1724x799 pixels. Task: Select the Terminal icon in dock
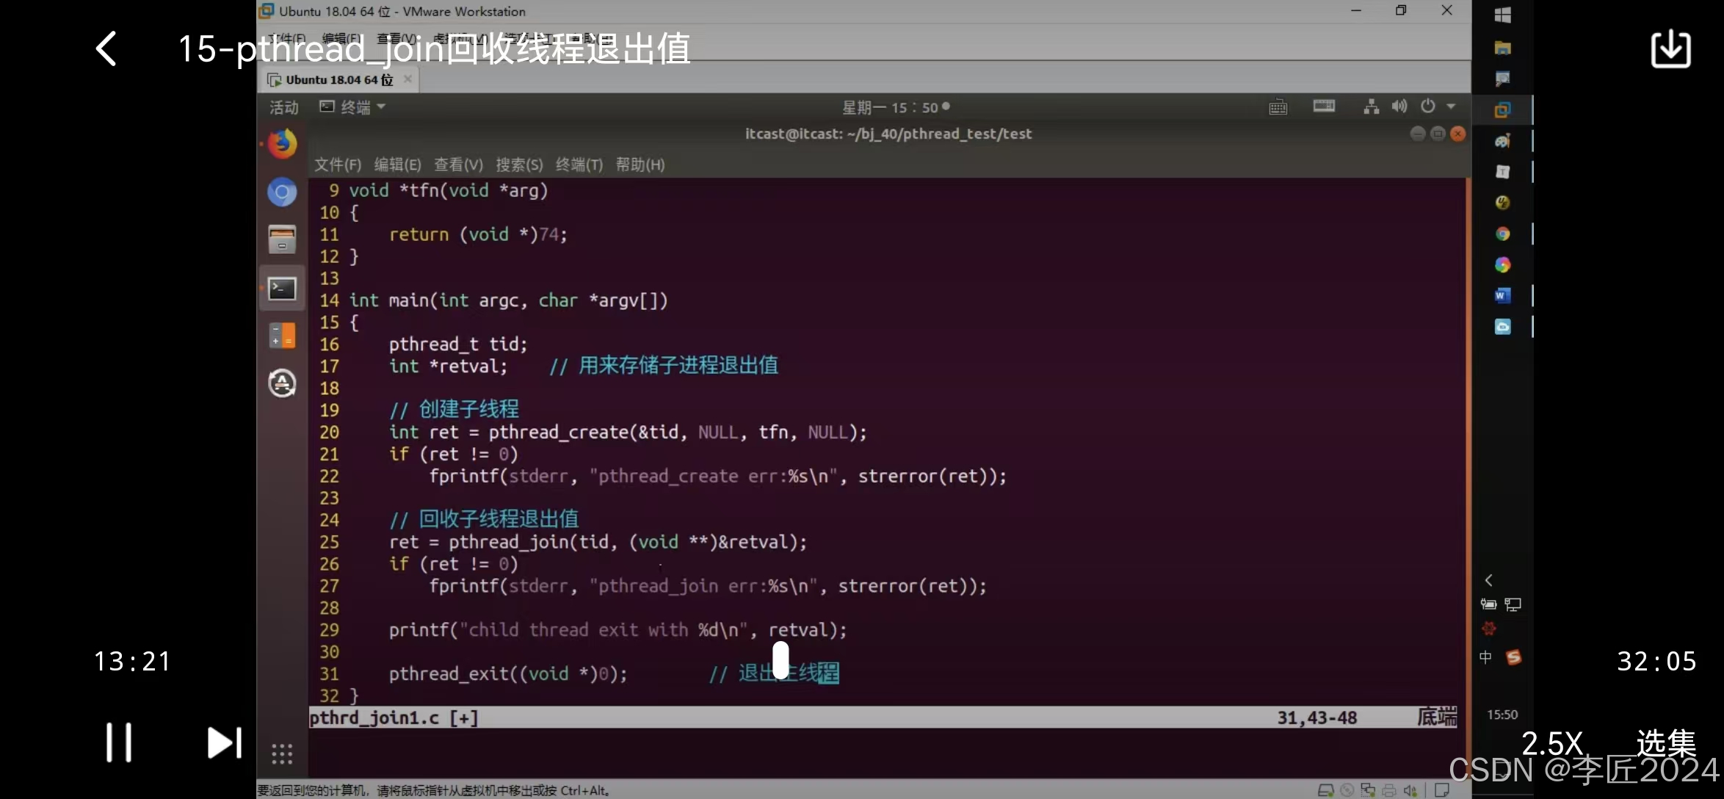point(282,289)
